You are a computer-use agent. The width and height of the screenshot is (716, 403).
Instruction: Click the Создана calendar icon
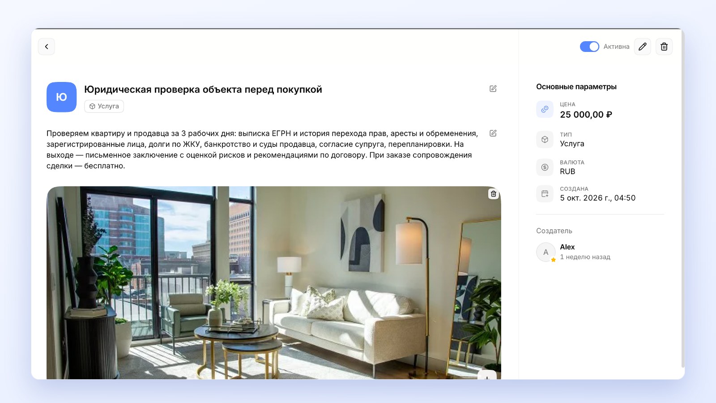[545, 194]
